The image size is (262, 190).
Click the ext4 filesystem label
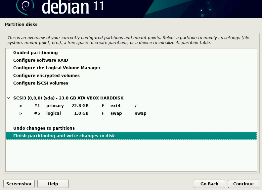click(115, 106)
